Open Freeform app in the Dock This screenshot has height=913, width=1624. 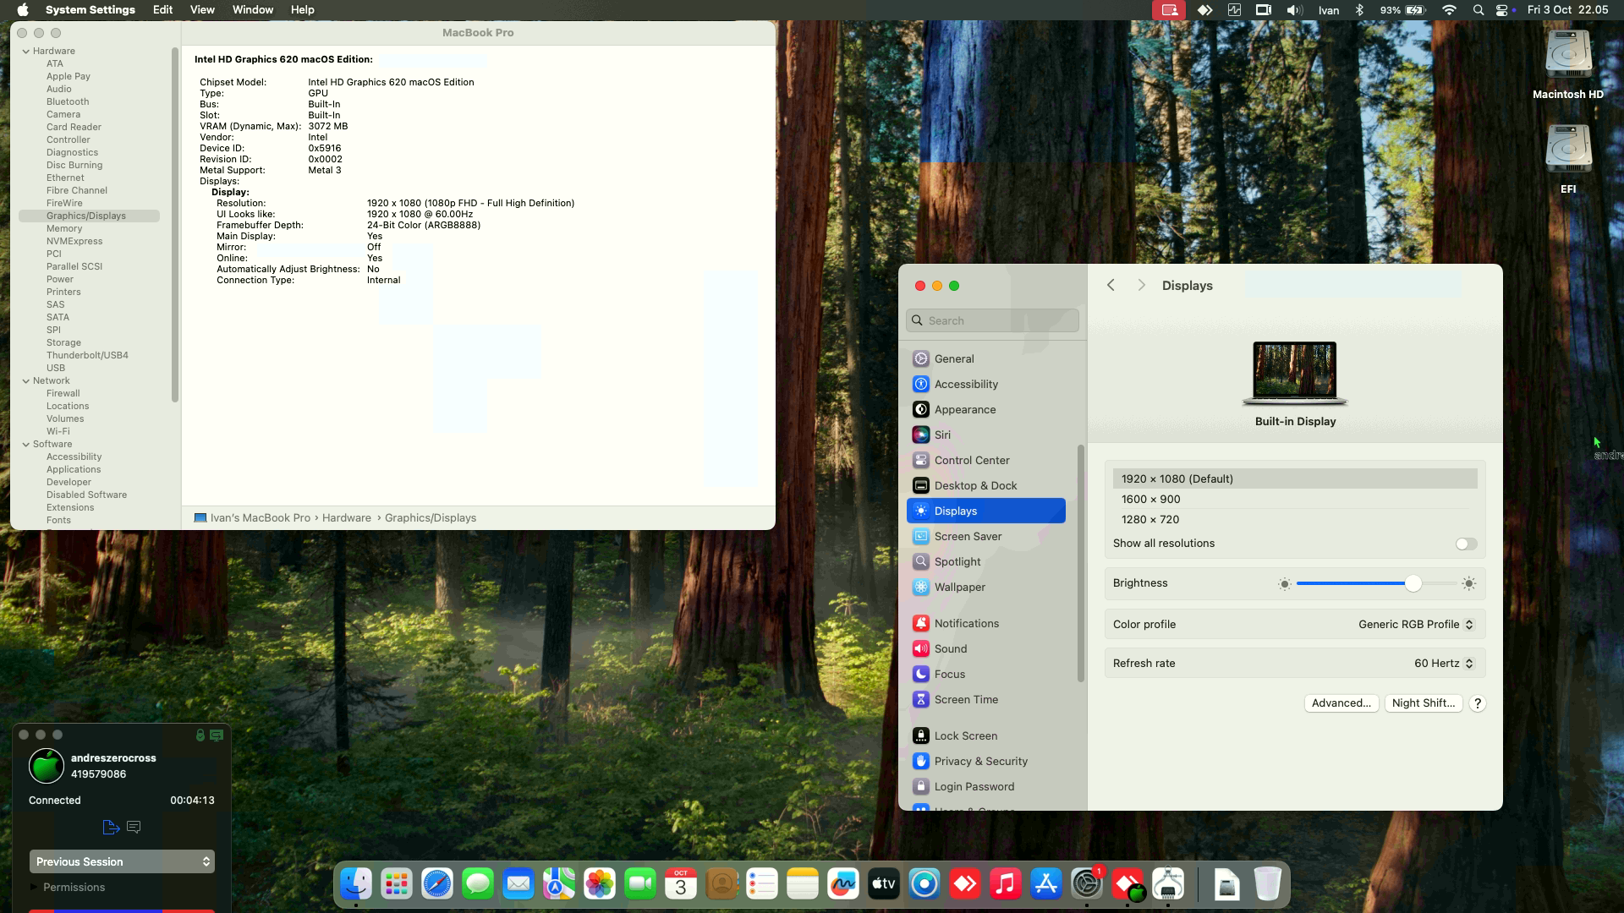pyautogui.click(x=843, y=884)
